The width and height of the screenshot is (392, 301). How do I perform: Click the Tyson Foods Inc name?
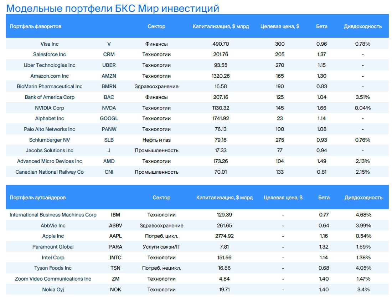click(x=53, y=268)
